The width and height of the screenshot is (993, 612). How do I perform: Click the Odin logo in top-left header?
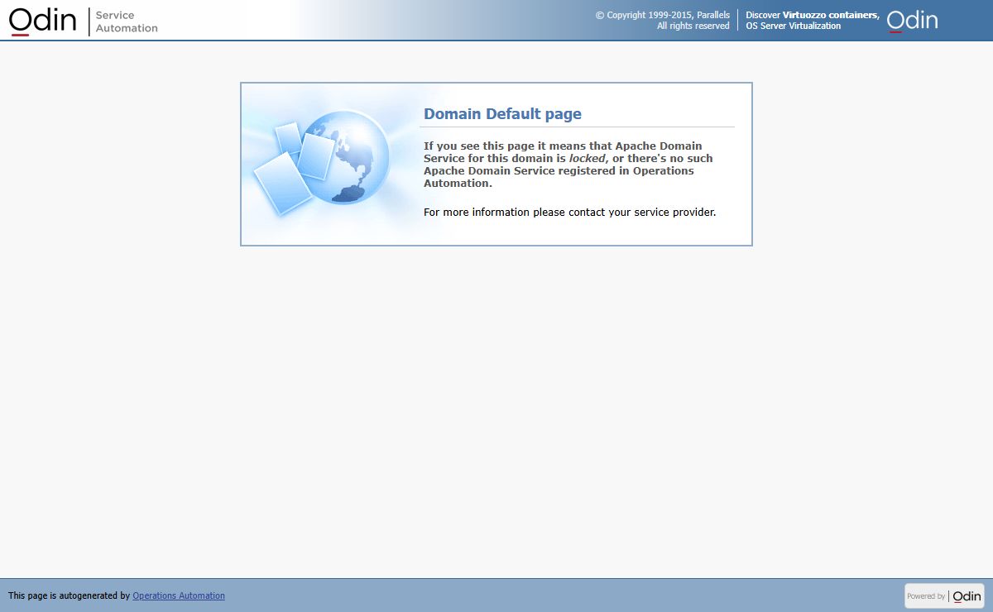43,21
